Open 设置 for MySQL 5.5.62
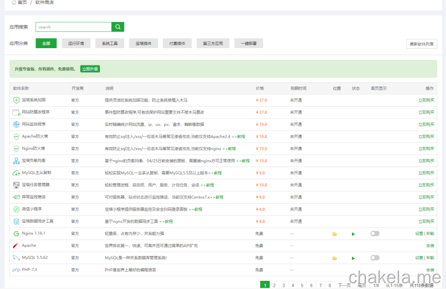Viewport: 446px width, 289px height. 419,258
